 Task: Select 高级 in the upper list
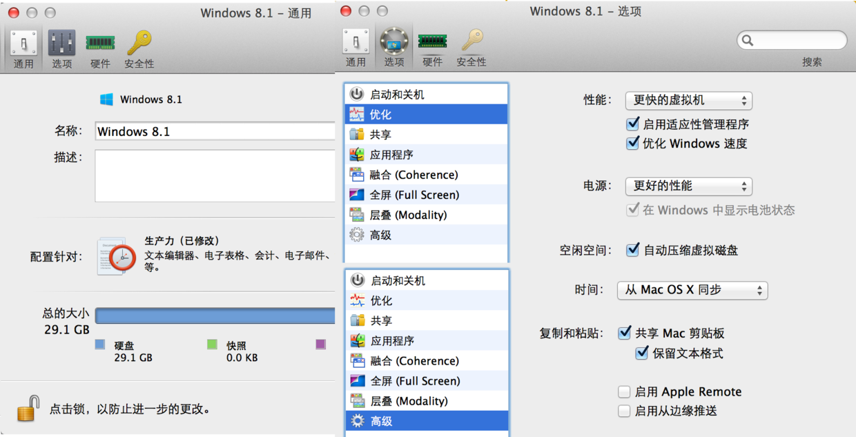click(426, 235)
